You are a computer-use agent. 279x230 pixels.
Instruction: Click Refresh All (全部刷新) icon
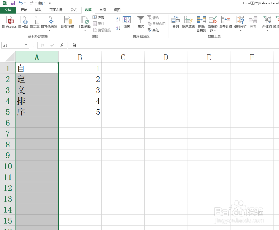click(84, 20)
